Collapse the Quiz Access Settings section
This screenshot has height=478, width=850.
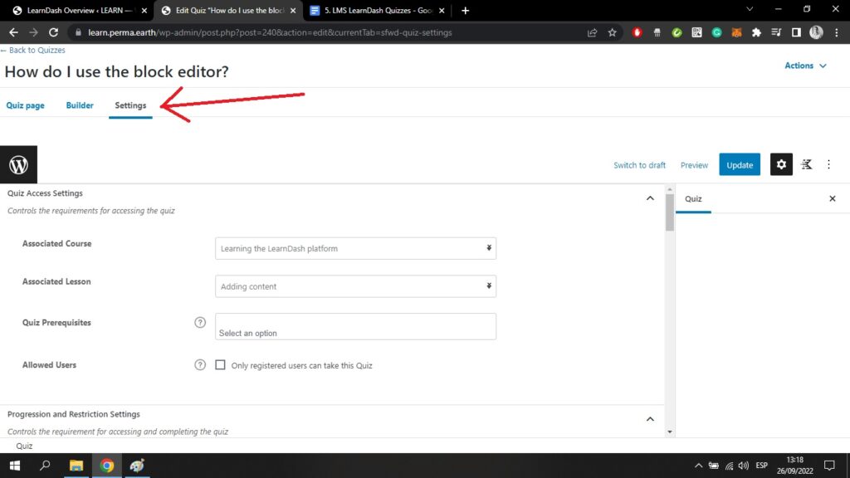click(650, 198)
